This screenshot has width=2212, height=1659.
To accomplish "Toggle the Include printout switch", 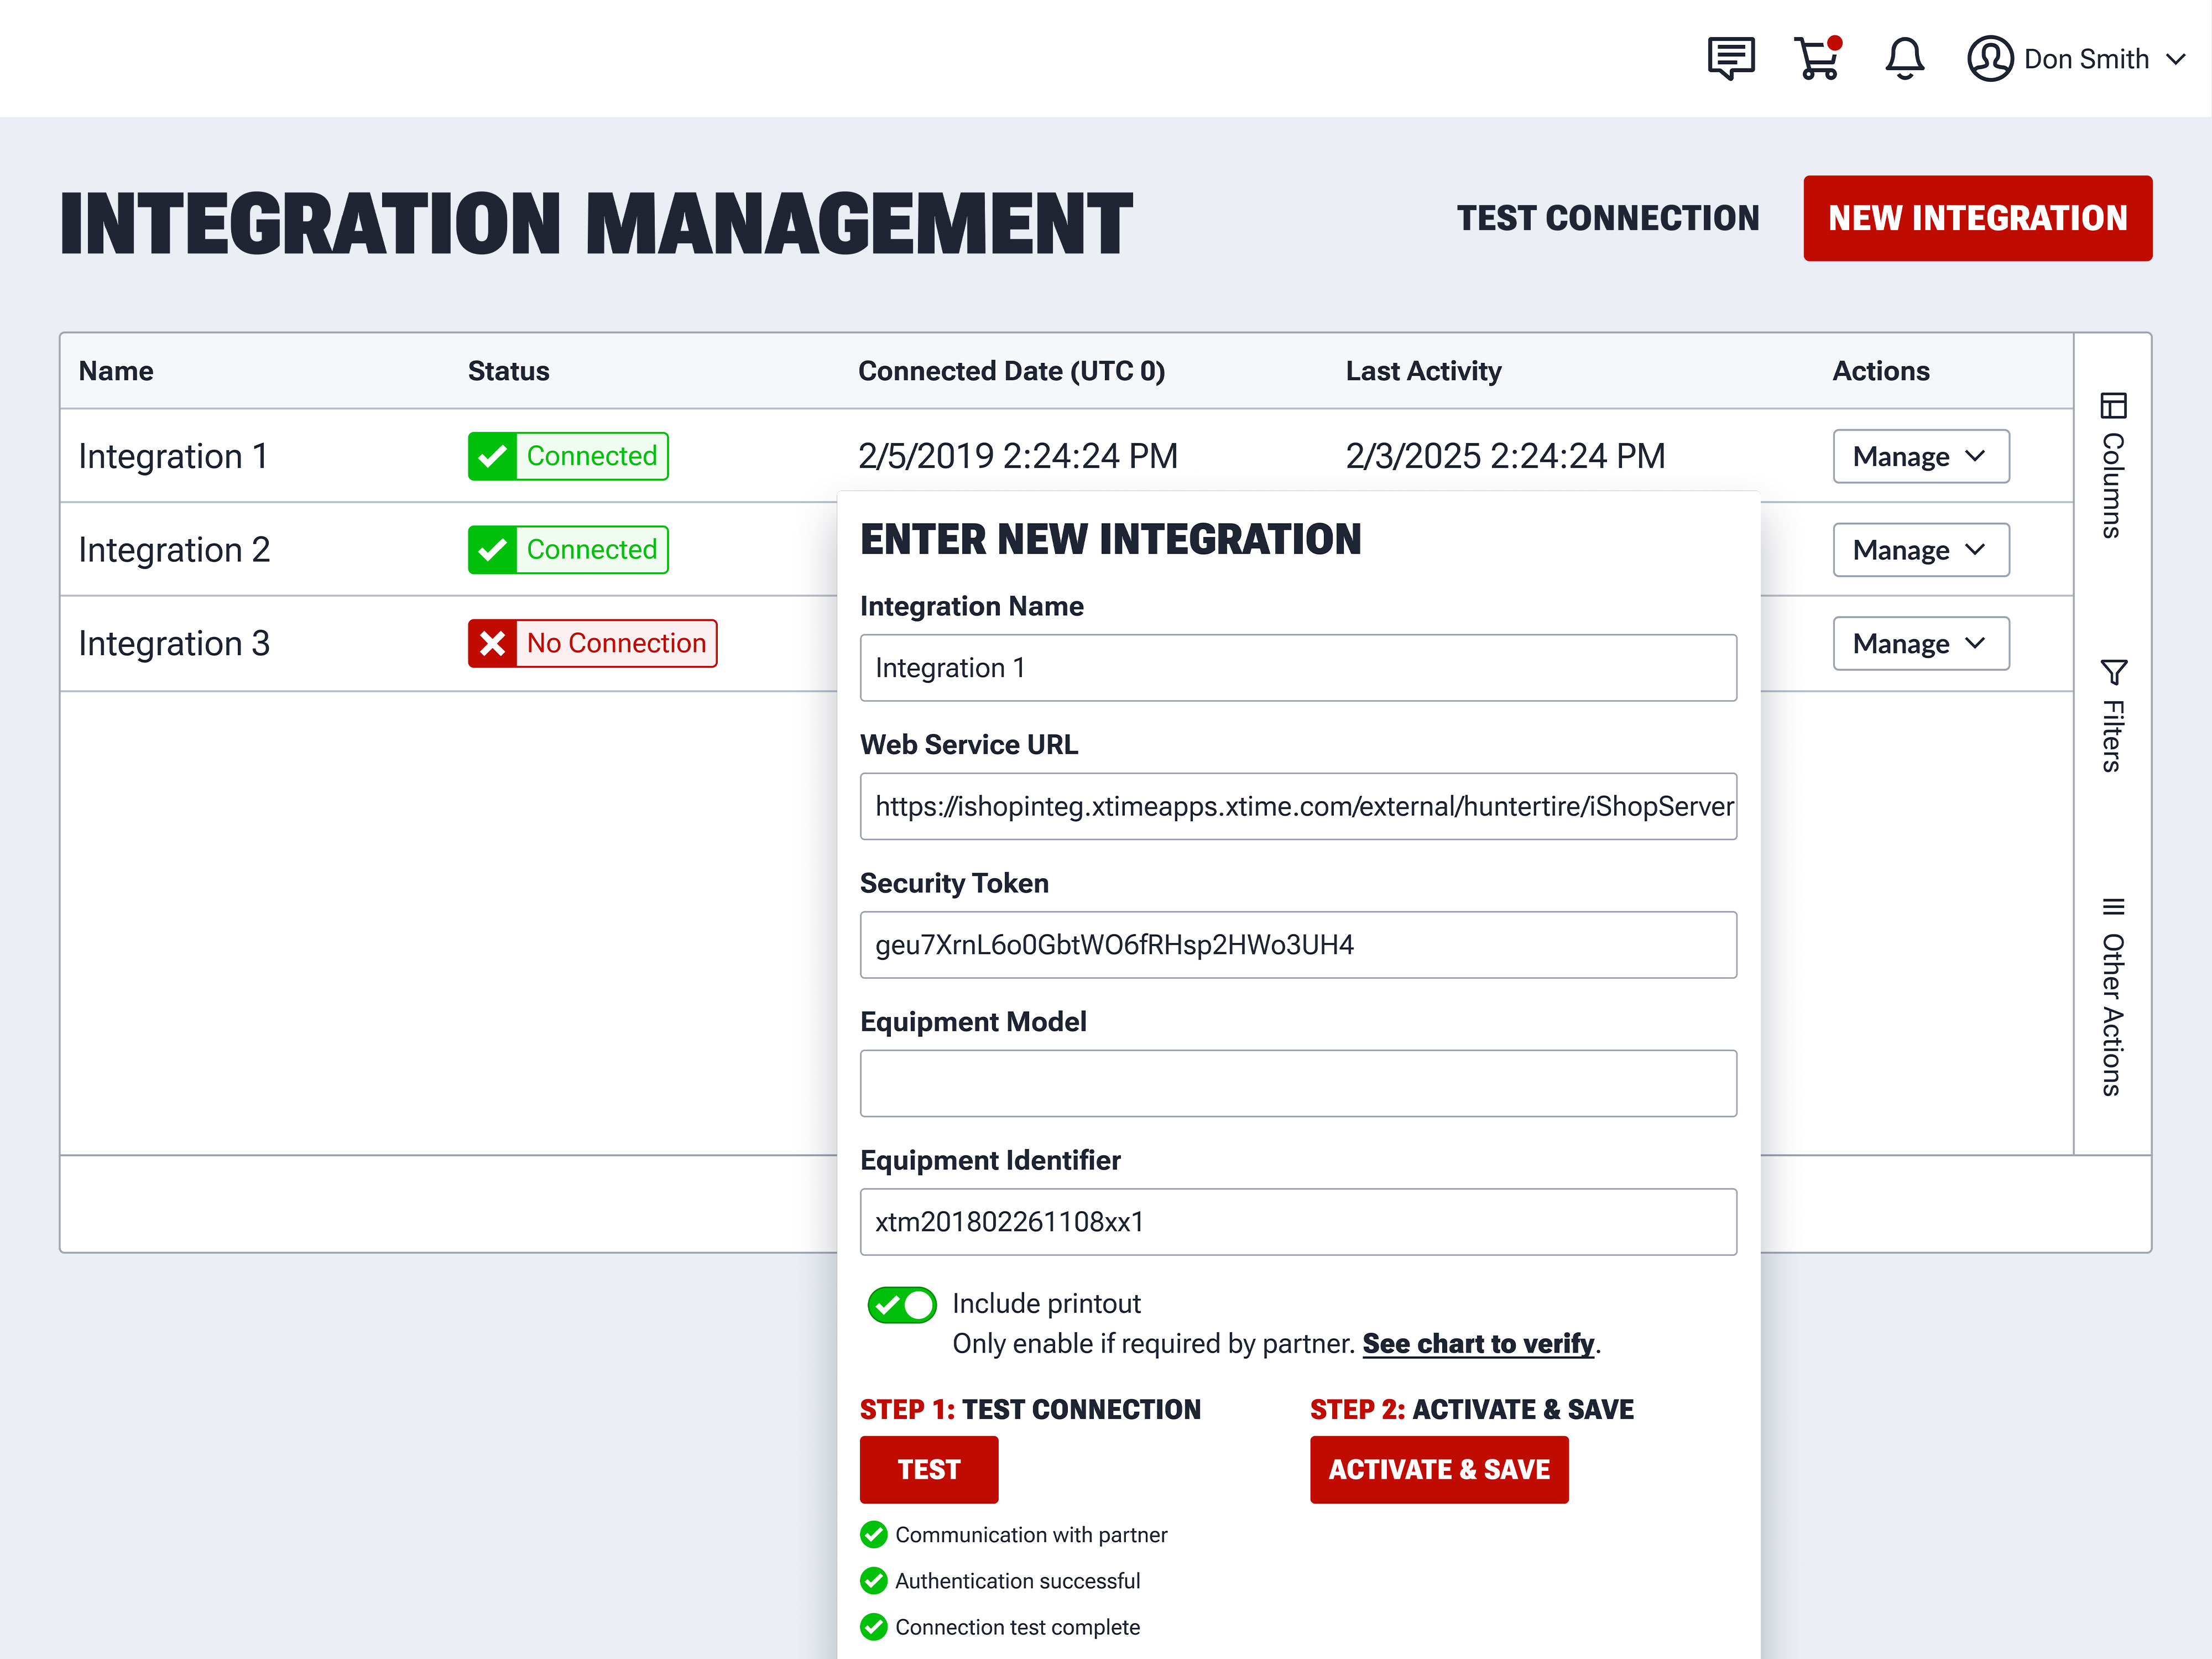I will (x=901, y=1305).
